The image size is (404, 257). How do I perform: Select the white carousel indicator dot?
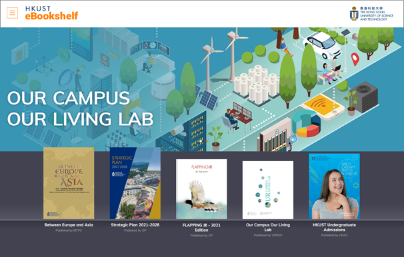(x=201, y=141)
